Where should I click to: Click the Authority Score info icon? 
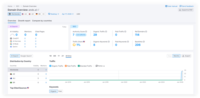pos(86,32)
